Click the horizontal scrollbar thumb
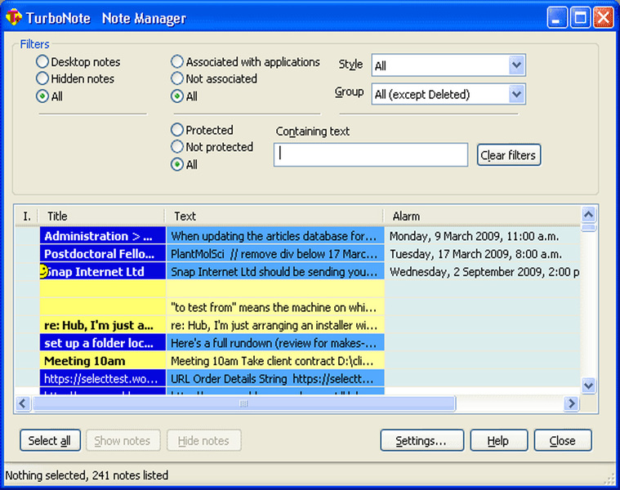620x490 pixels. [x=243, y=403]
